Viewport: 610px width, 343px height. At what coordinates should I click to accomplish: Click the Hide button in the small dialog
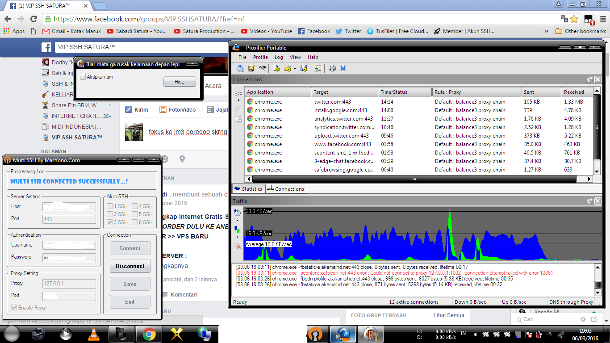coord(180,82)
